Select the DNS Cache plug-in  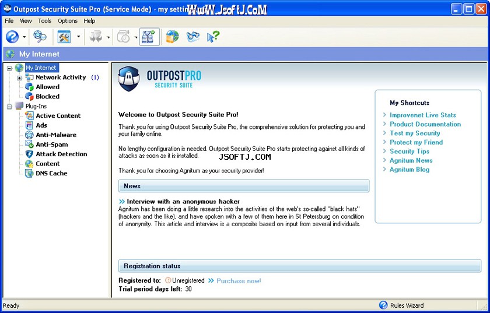tap(51, 173)
